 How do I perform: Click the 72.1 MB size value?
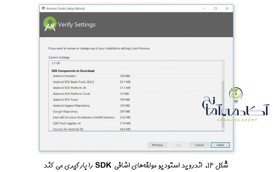125,88
